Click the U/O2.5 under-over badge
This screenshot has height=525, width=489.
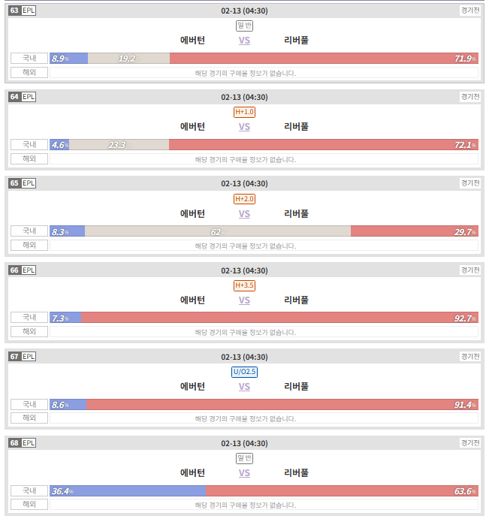coord(244,372)
